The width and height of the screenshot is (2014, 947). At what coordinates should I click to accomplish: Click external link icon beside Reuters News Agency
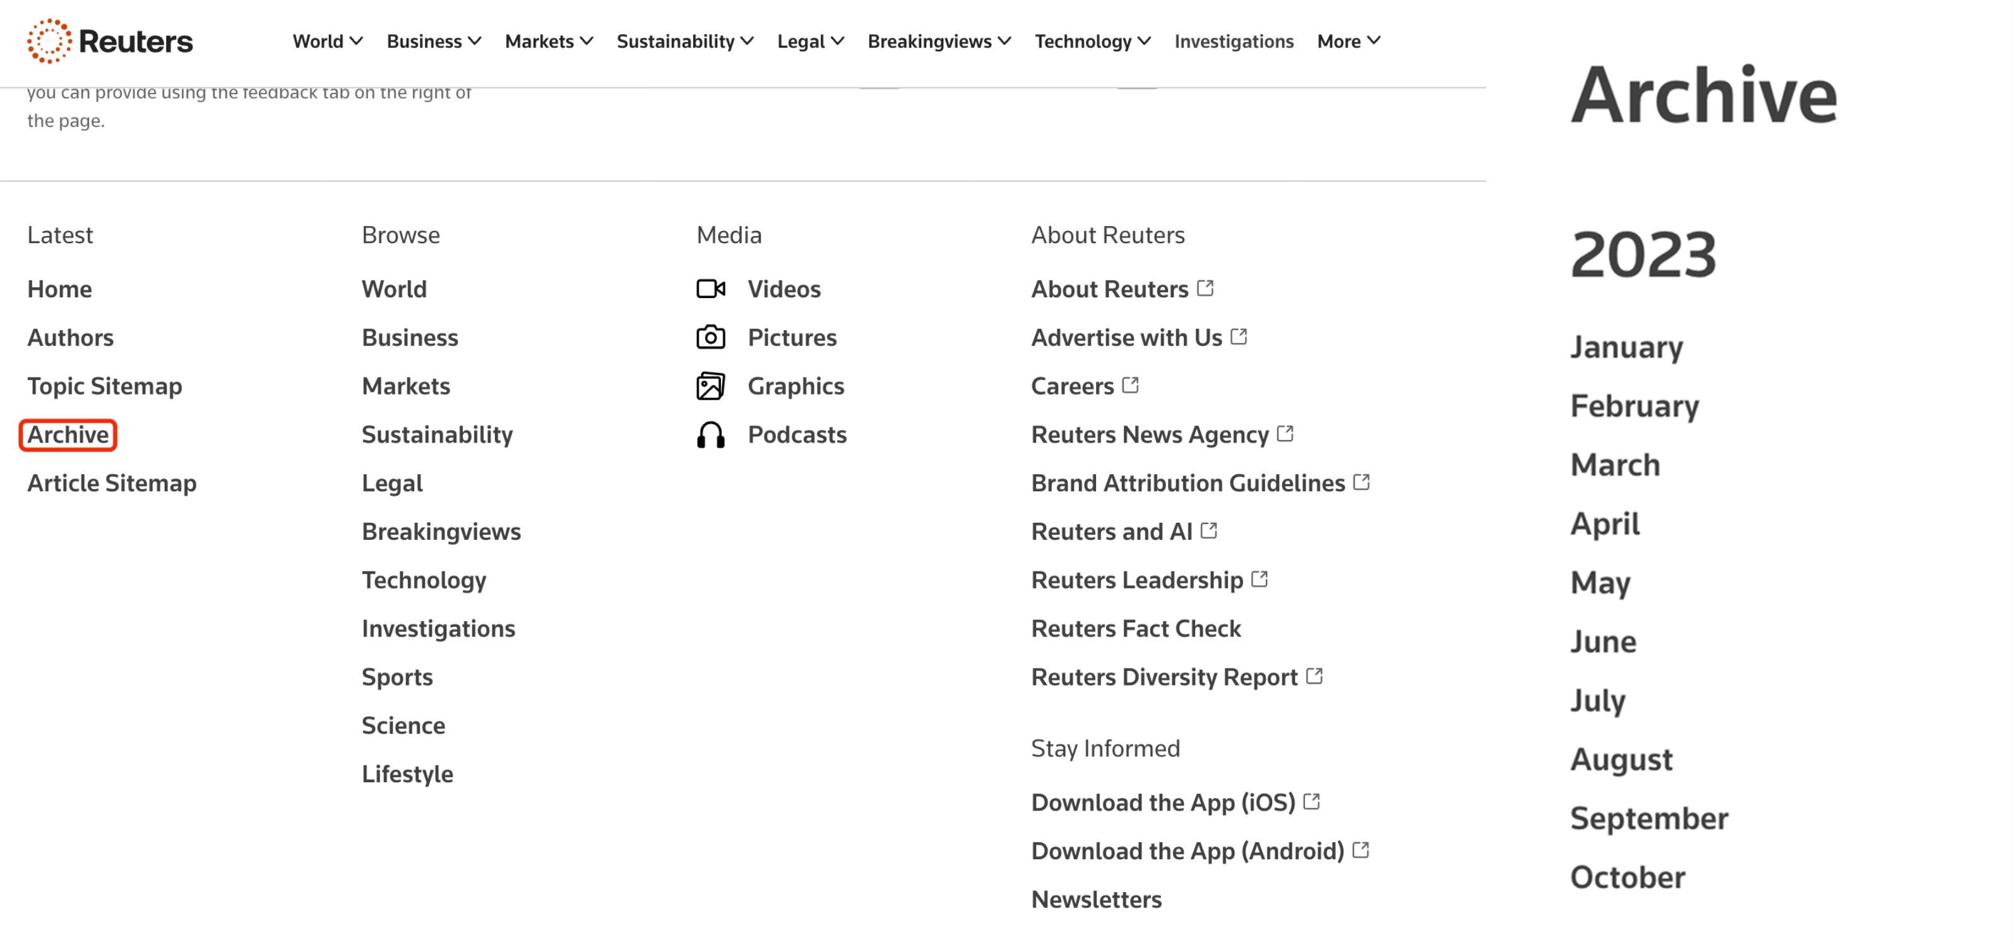point(1285,433)
